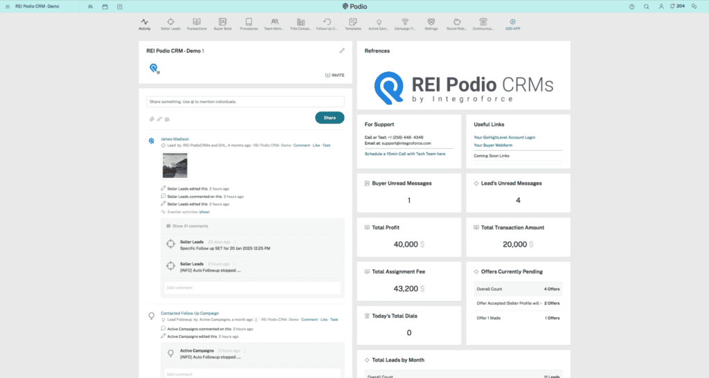Open Contacted Follow Up Campaign item

[190, 314]
